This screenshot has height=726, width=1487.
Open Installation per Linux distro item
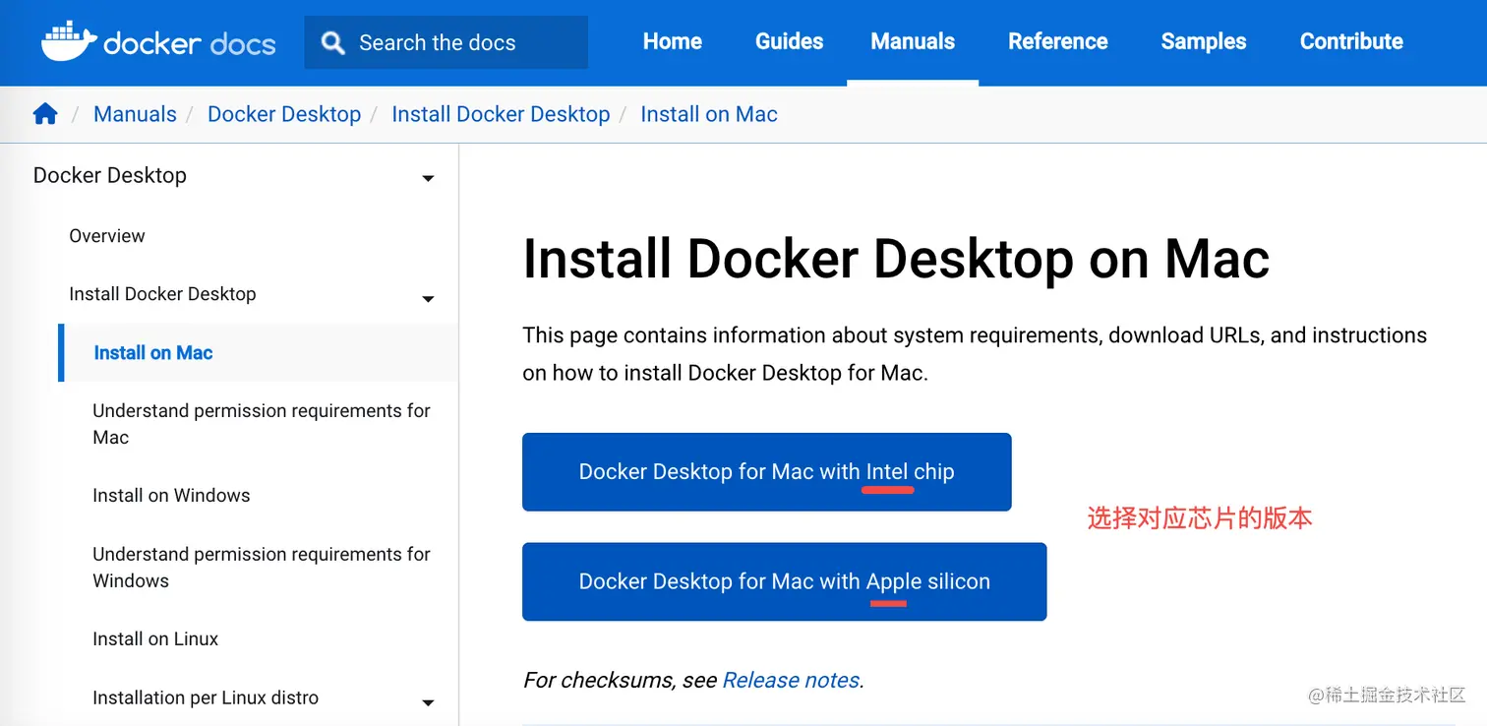coord(206,698)
